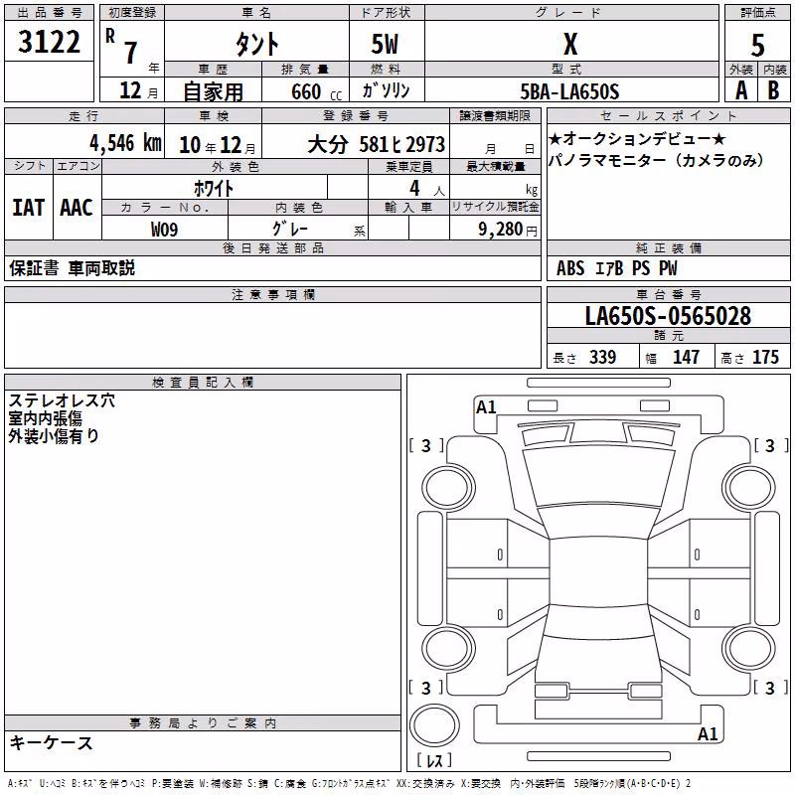Click lot number 3122
795x795 pixels.
49,42
